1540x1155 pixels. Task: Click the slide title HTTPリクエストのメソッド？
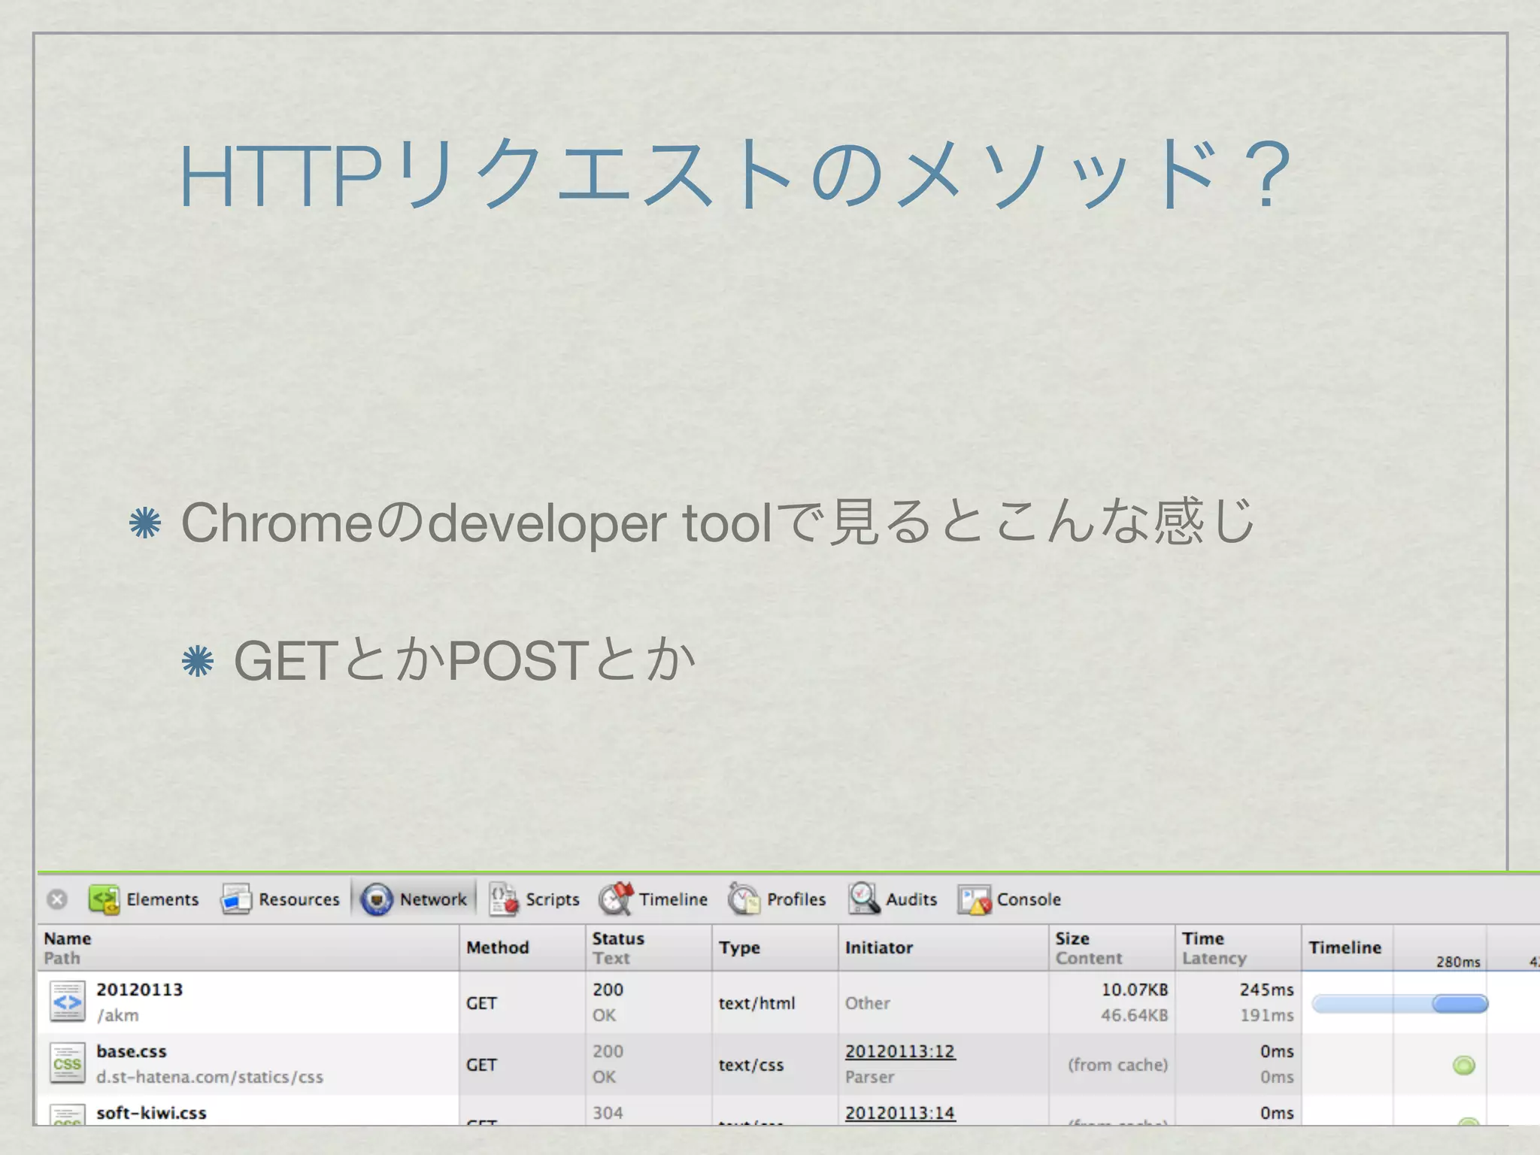point(735,174)
